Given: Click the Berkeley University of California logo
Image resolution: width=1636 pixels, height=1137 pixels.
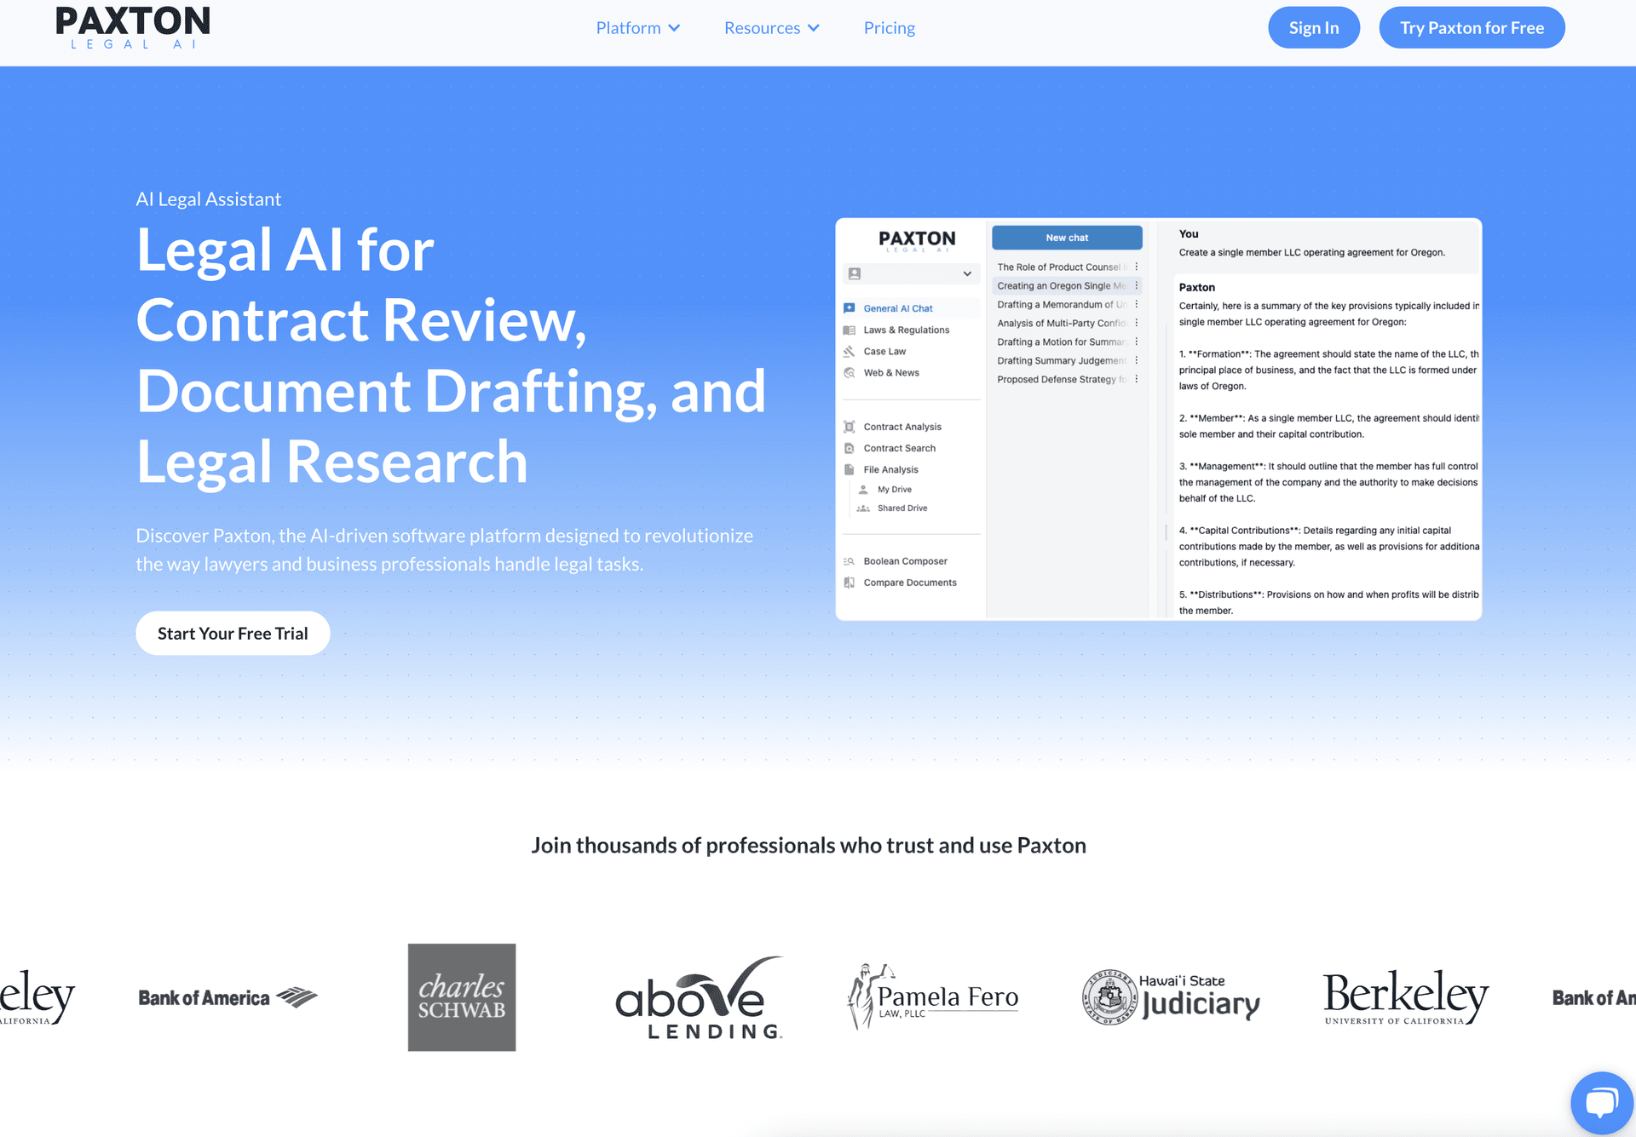Looking at the screenshot, I should point(1406,996).
